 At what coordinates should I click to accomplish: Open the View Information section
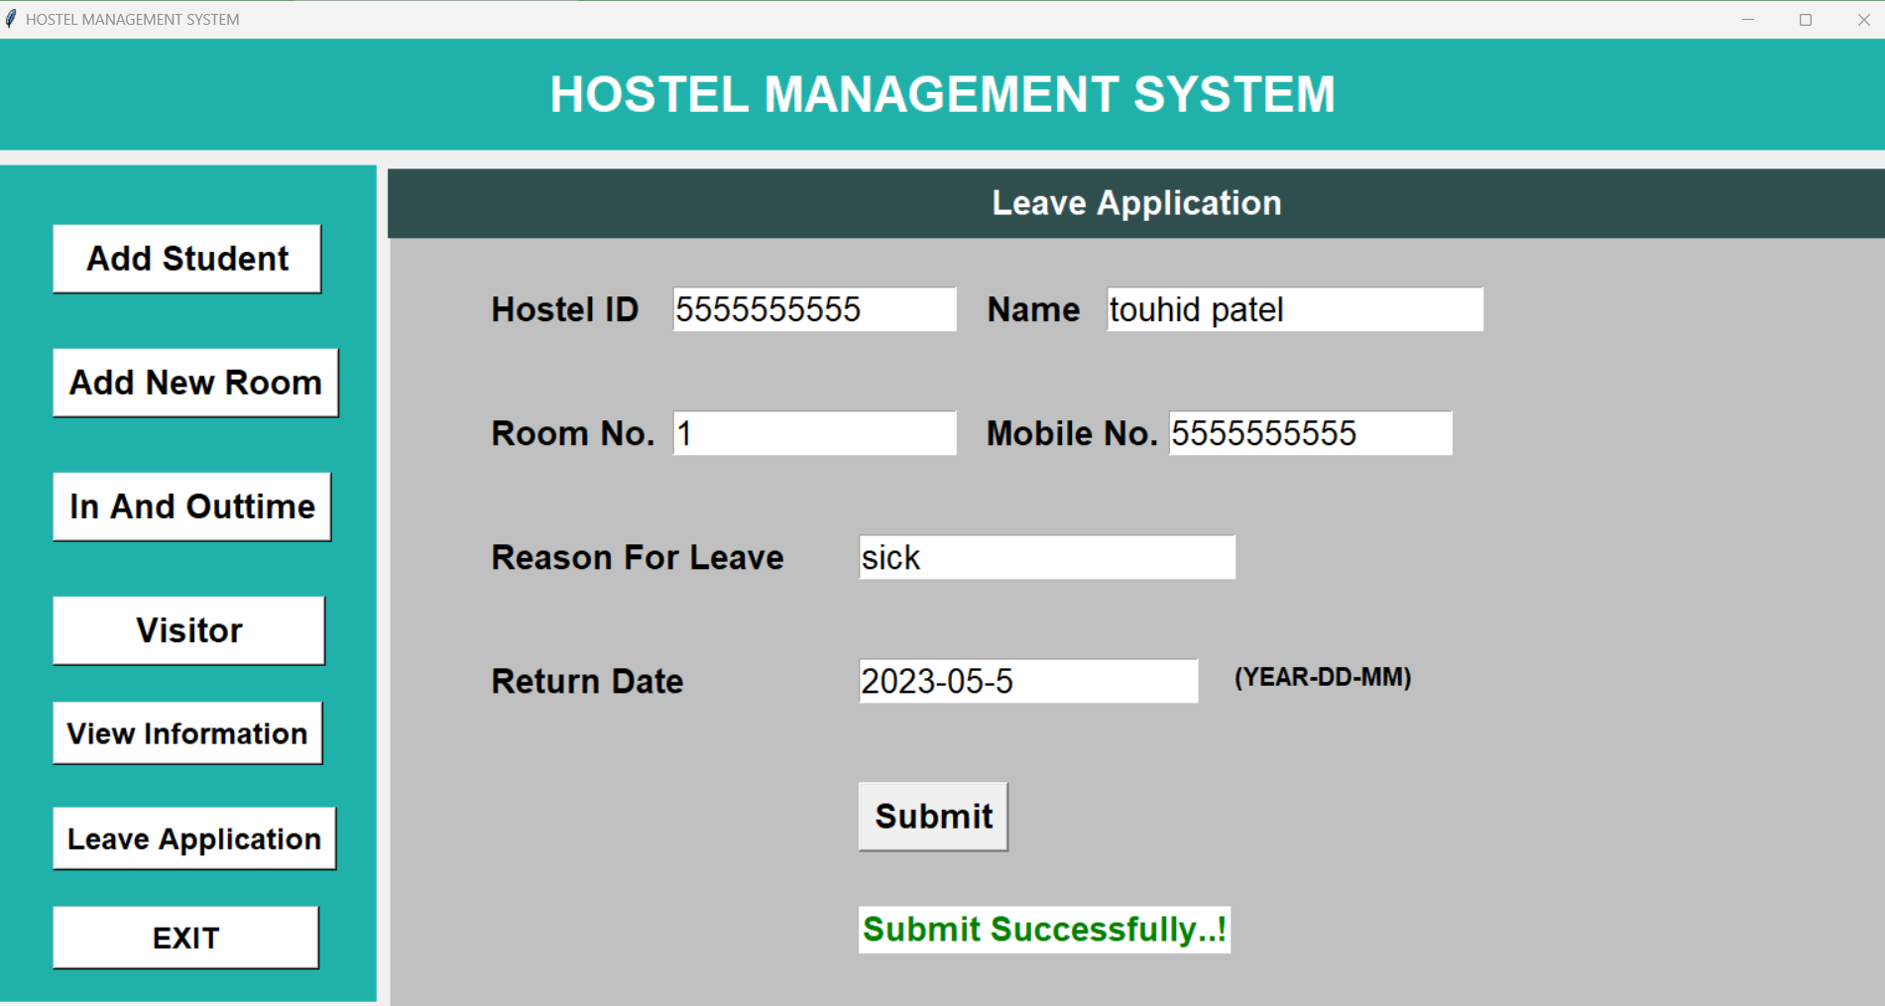(187, 733)
